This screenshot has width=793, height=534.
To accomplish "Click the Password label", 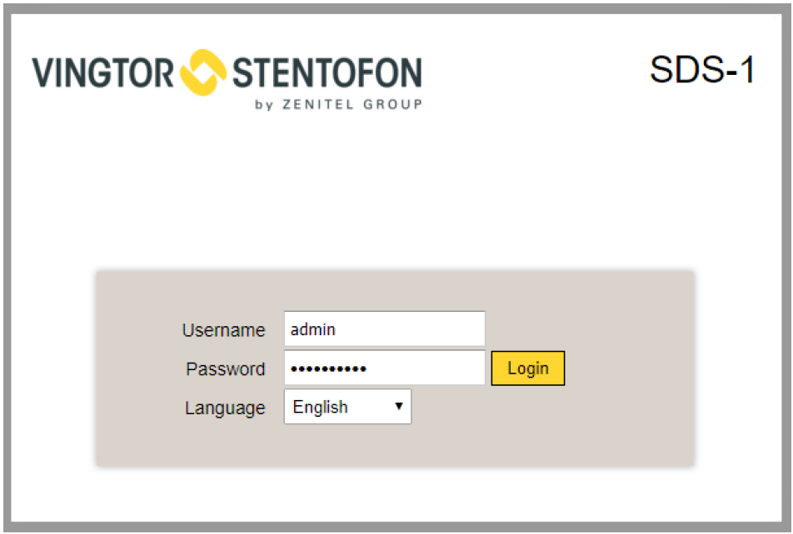I will [226, 369].
